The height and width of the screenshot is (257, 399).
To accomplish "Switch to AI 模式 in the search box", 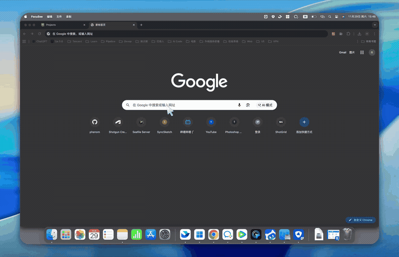I will click(x=265, y=105).
